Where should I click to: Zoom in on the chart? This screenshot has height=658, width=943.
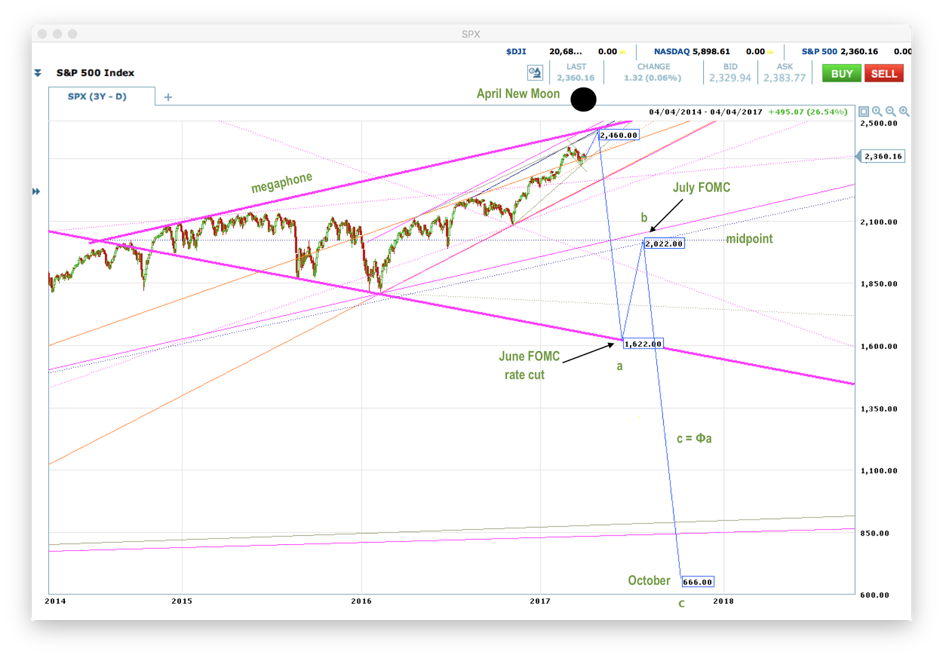click(x=904, y=111)
